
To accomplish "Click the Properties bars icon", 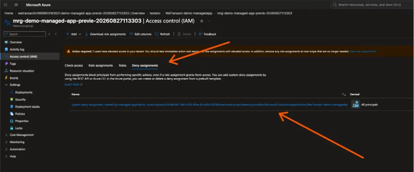I will [x=11, y=121].
